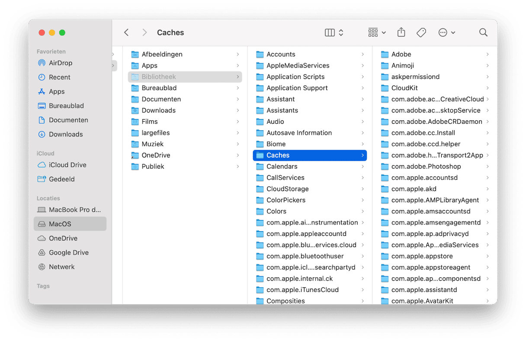
Task: Click the Tags toolbar icon
Action: click(421, 32)
